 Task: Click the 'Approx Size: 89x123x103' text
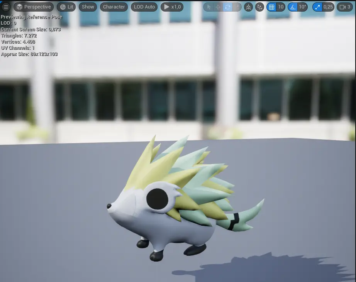click(29, 54)
